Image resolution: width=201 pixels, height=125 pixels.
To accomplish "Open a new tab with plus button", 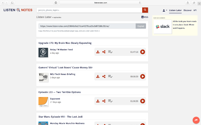I will point(199,4).
